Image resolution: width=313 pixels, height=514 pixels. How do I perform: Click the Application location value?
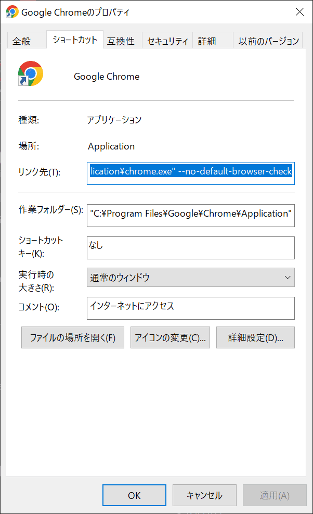tap(111, 146)
